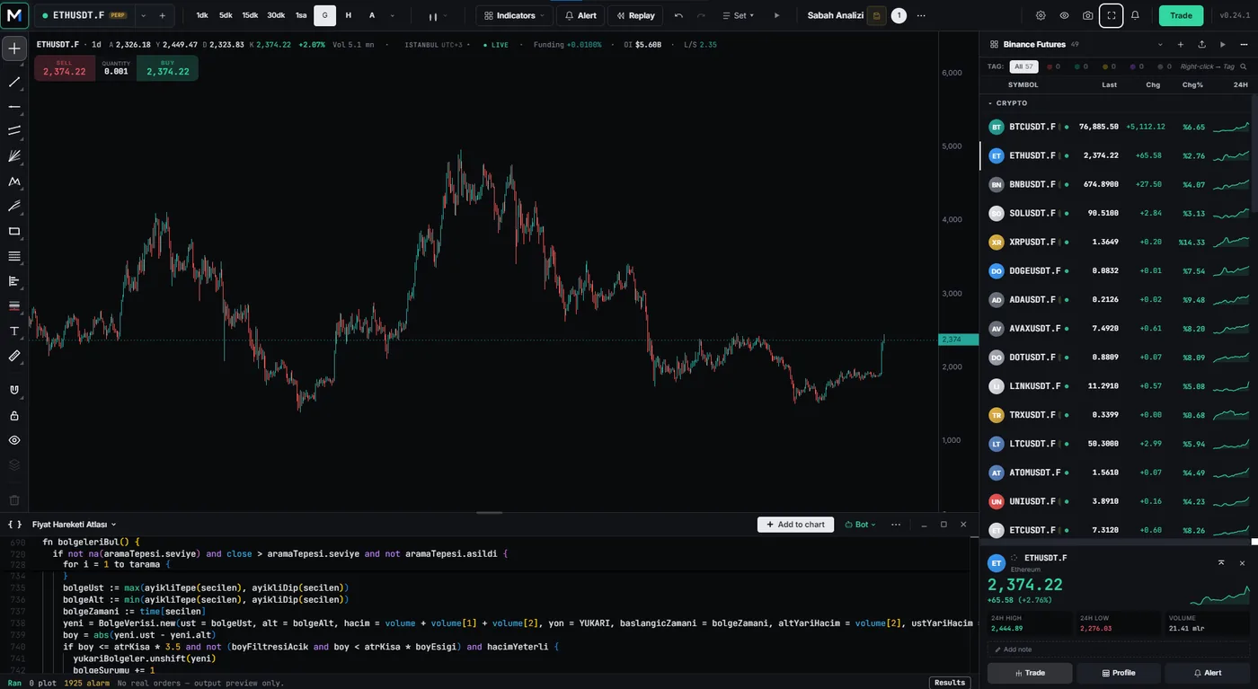
Task: Select the zigzag pattern tool
Action: pos(14,181)
